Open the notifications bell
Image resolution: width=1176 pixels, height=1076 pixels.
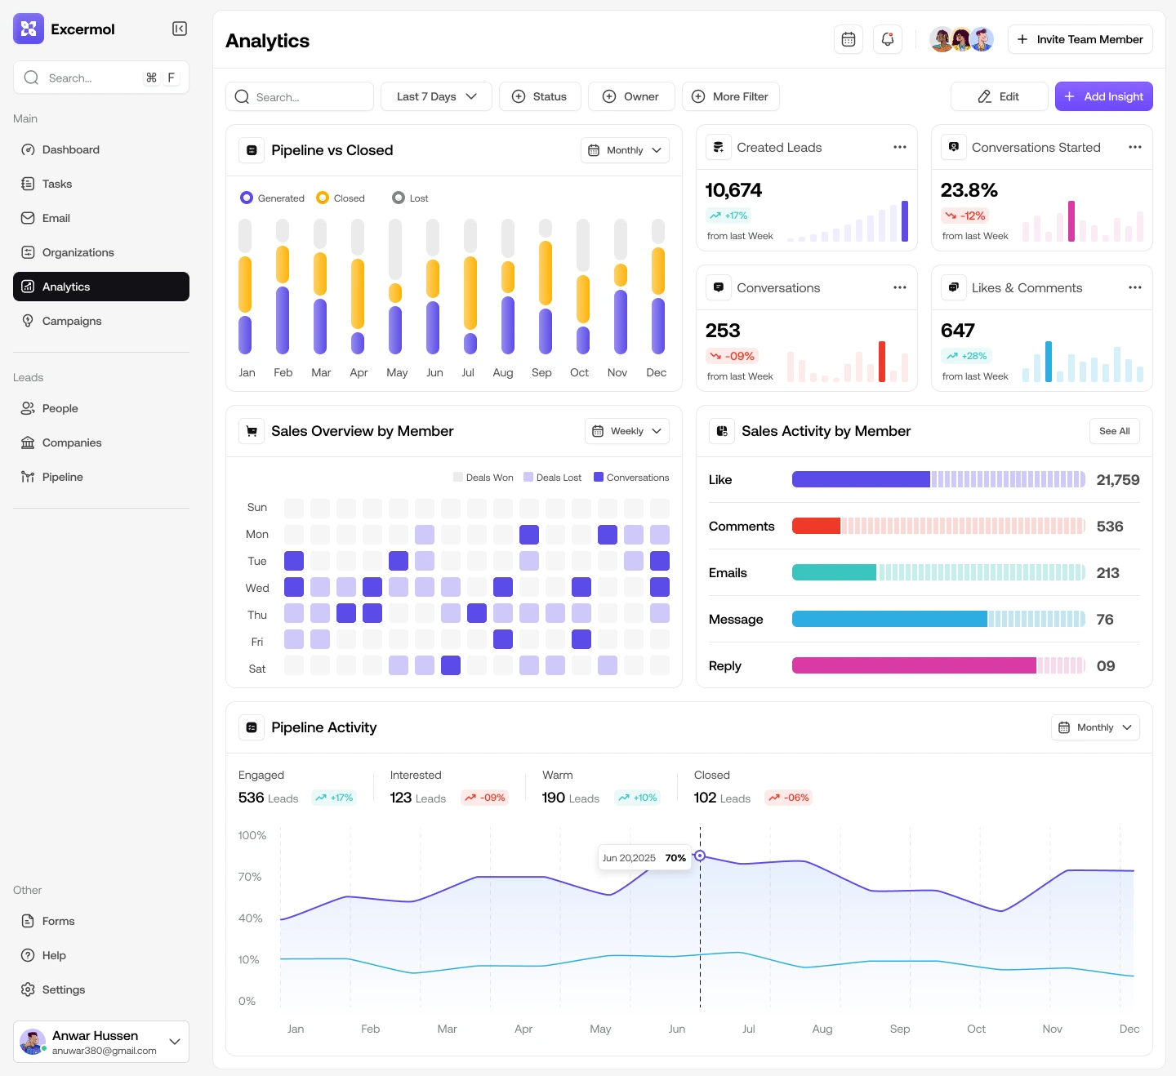888,39
